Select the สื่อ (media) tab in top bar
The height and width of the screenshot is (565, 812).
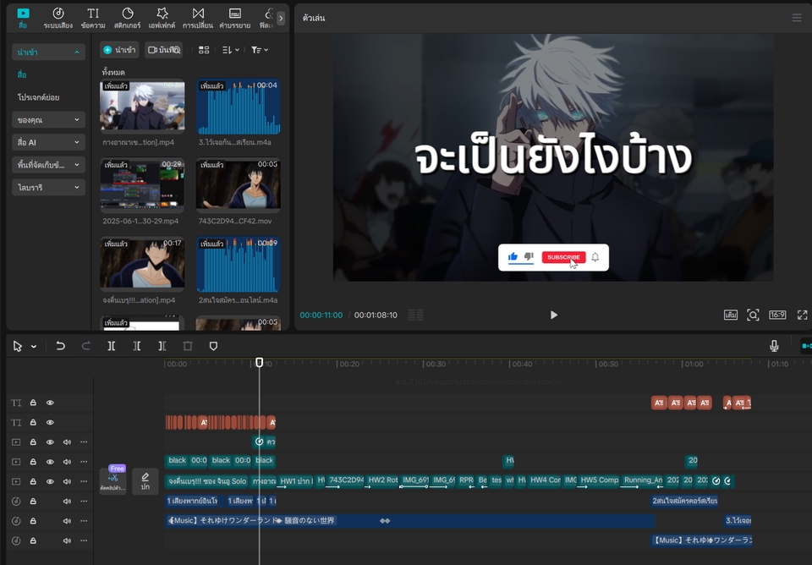23,18
